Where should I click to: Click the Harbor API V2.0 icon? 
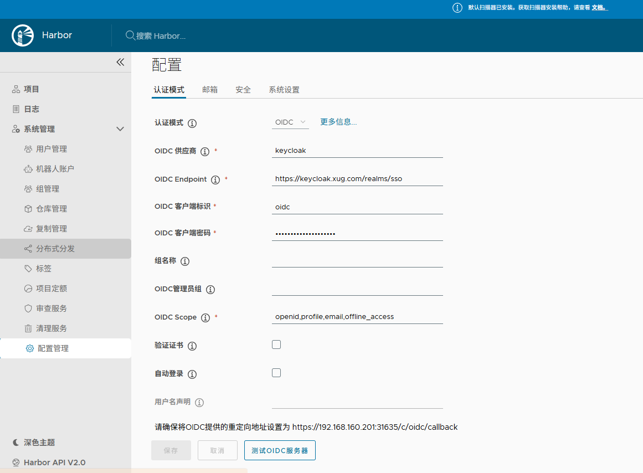pos(16,462)
